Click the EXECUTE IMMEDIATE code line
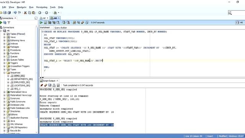 (x=62, y=54)
